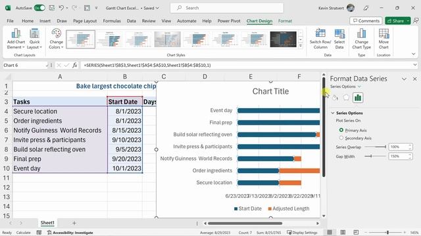Image resolution: width=421 pixels, height=236 pixels.
Task: Click the Series Overlap percentage field
Action: click(399, 147)
